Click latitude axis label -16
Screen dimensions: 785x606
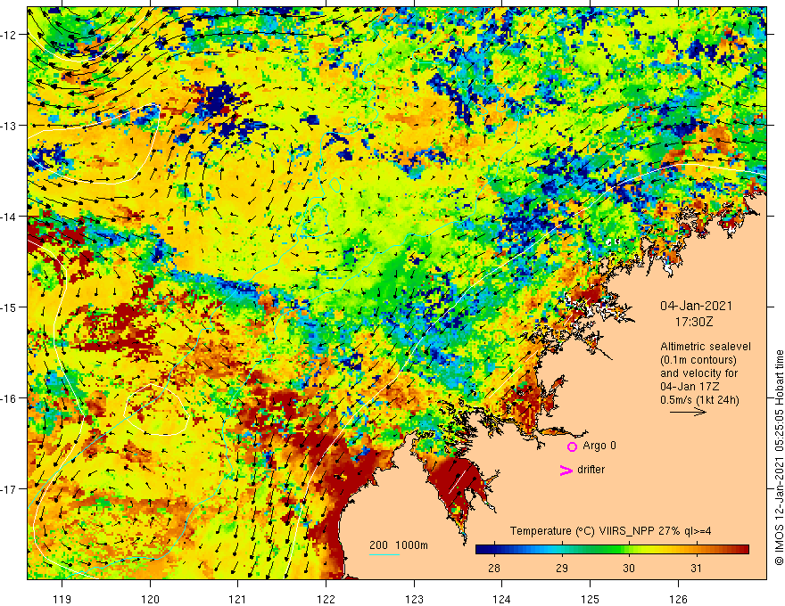(x=9, y=398)
